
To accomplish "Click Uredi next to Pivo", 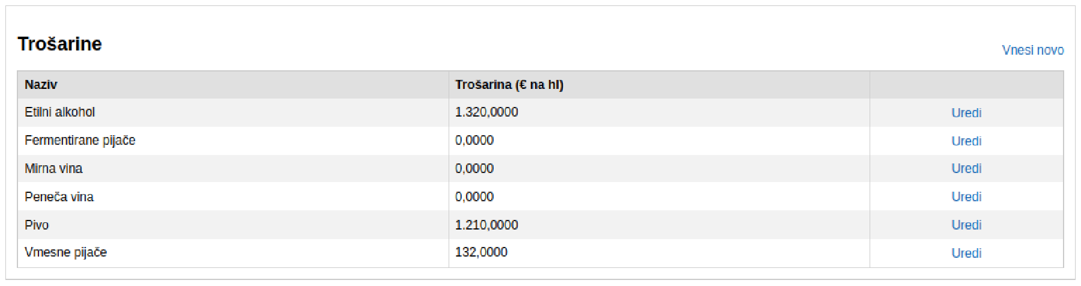I will coord(966,225).
